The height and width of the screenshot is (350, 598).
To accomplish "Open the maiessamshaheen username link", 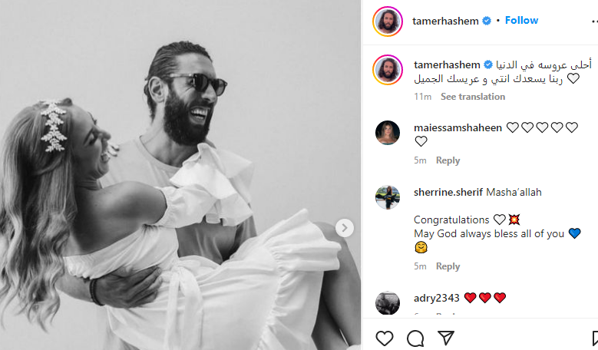I will (x=458, y=127).
